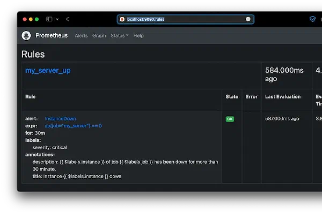Click the 584.000ms ago group evaluation time
Screen dimensions: 322x214
pos(284,74)
